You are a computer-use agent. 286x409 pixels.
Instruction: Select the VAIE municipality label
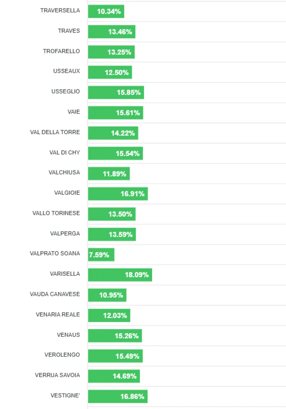pos(74,112)
